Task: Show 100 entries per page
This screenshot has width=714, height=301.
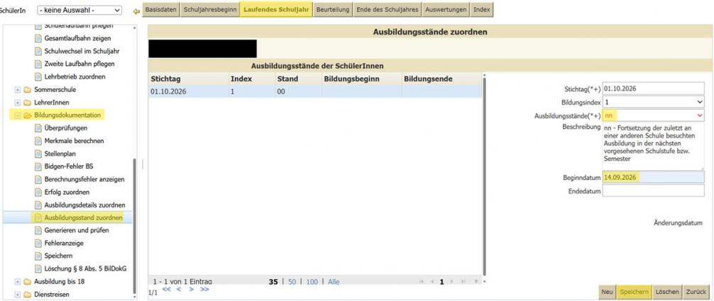Action: coord(312,282)
